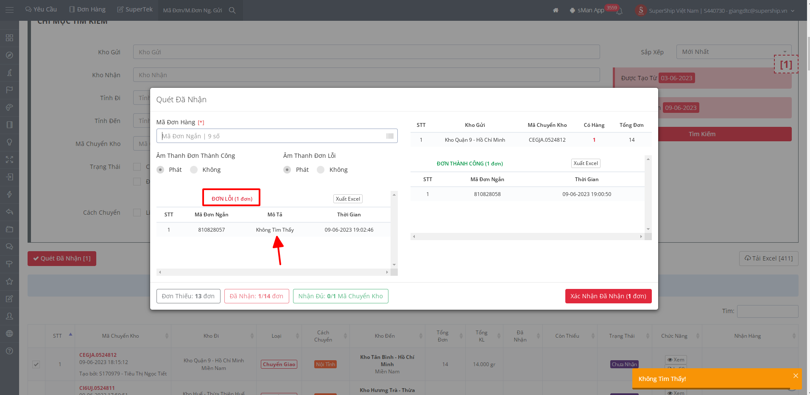This screenshot has width=810, height=395.
Task: Open the Yêu Cầu menu
Action: pyautogui.click(x=41, y=9)
